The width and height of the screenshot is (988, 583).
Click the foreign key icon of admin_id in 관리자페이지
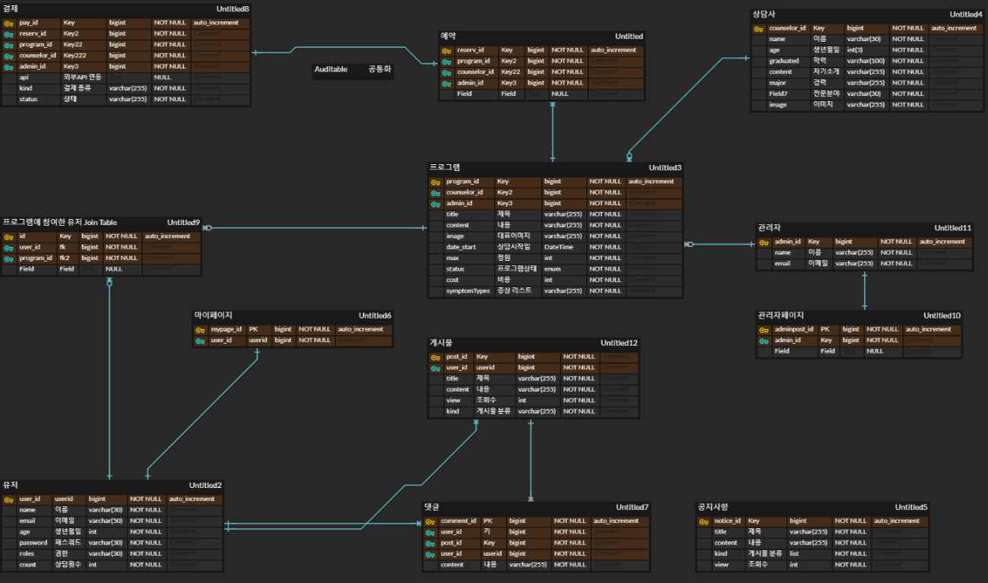point(764,341)
